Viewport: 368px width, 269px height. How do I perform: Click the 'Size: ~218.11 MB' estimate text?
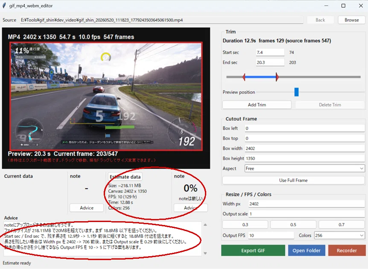tap(125, 185)
